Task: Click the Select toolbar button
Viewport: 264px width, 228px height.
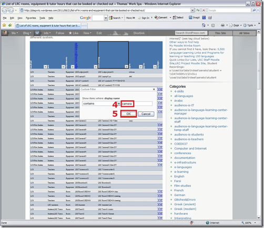Action: (178, 17)
